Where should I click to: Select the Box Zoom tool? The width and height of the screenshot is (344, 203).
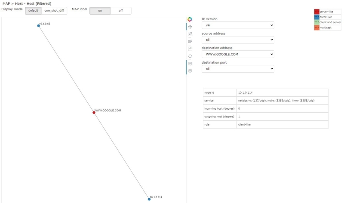click(x=190, y=34)
